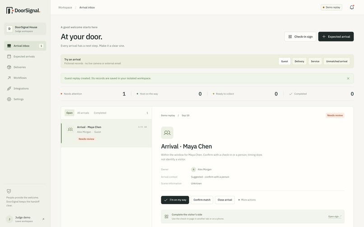Viewport: 364px width, 227px height.
Task: Click the Completed summary counter
Action: click(321, 94)
